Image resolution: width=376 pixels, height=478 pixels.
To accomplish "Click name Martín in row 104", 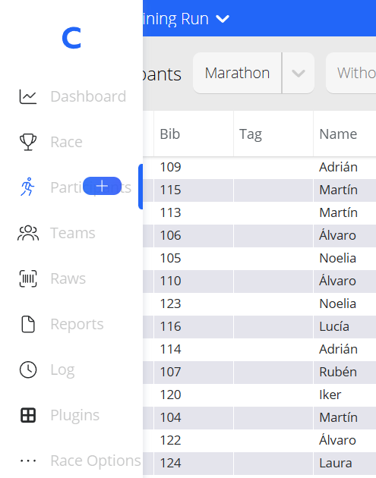I will [x=338, y=417].
